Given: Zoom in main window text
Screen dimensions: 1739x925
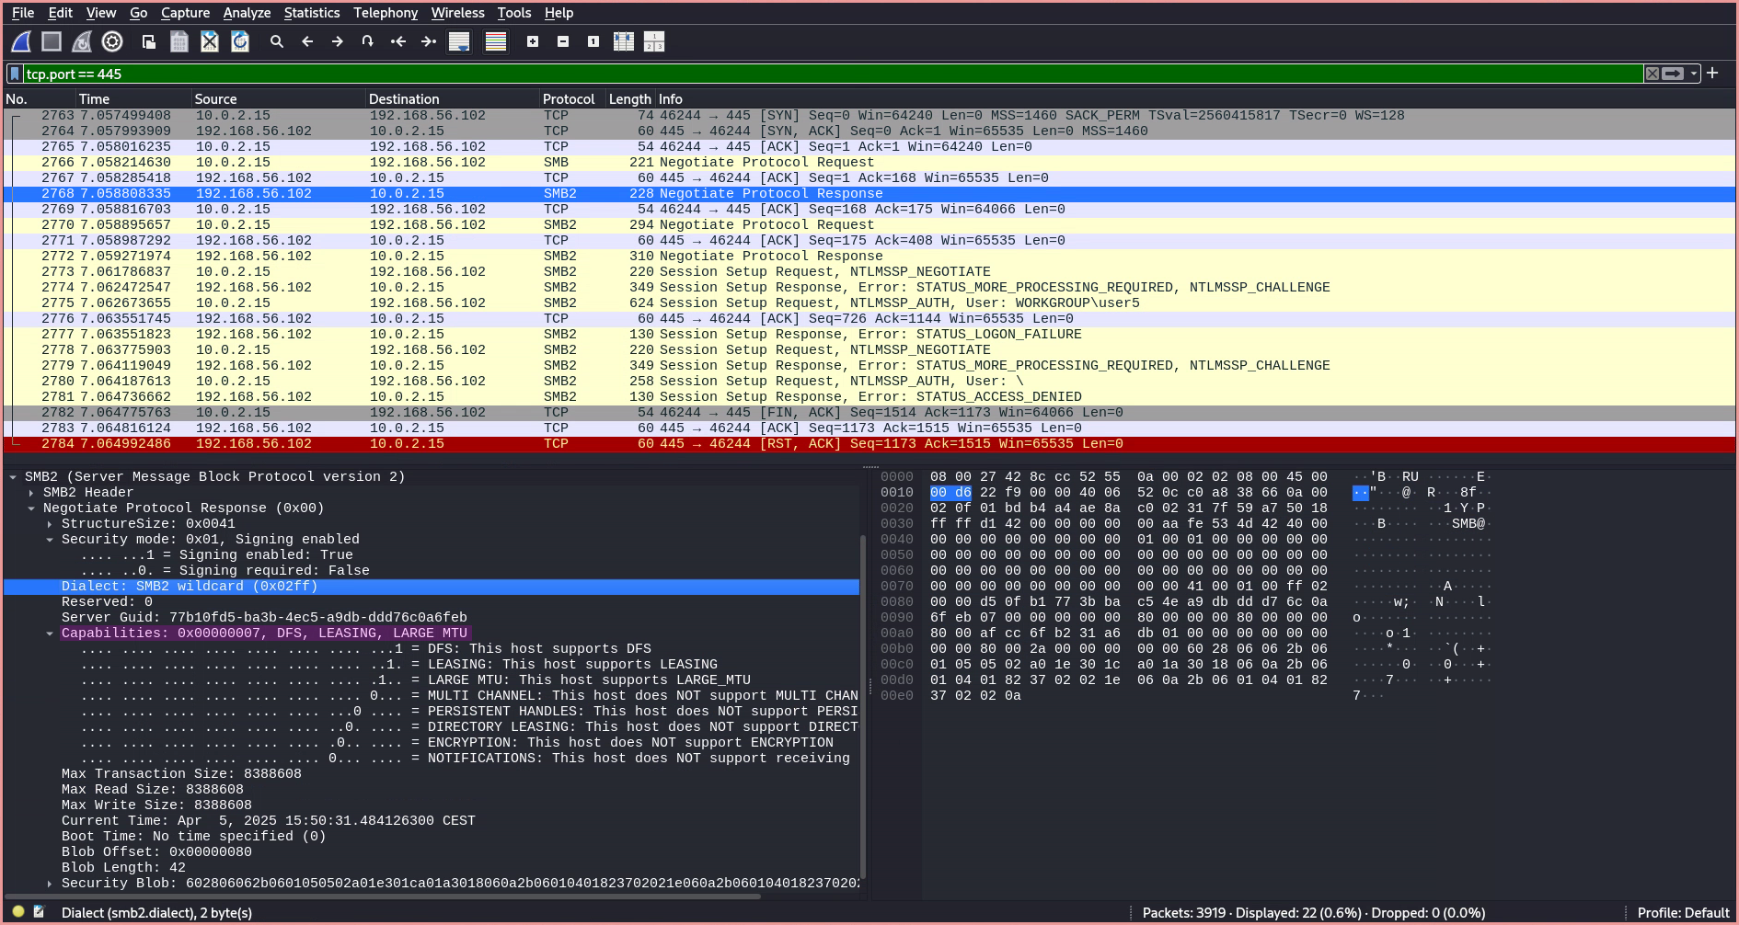Looking at the screenshot, I should pyautogui.click(x=533, y=41).
